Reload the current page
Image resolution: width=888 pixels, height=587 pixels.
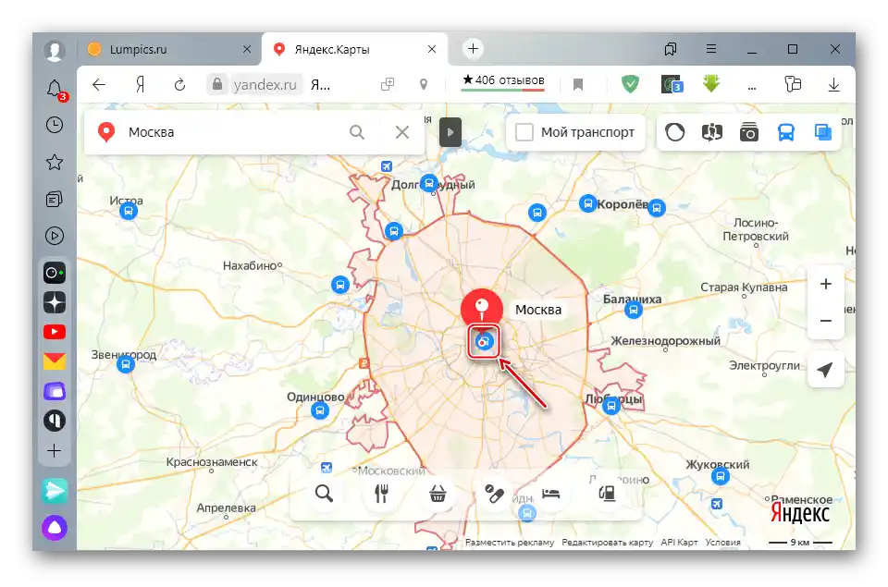click(x=179, y=84)
